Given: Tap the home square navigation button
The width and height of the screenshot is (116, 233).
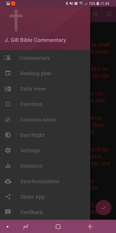Looking at the screenshot, I should tap(58, 227).
